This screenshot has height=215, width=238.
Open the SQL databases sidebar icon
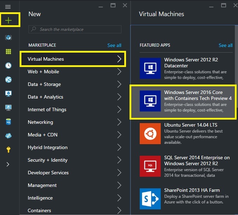8,122
